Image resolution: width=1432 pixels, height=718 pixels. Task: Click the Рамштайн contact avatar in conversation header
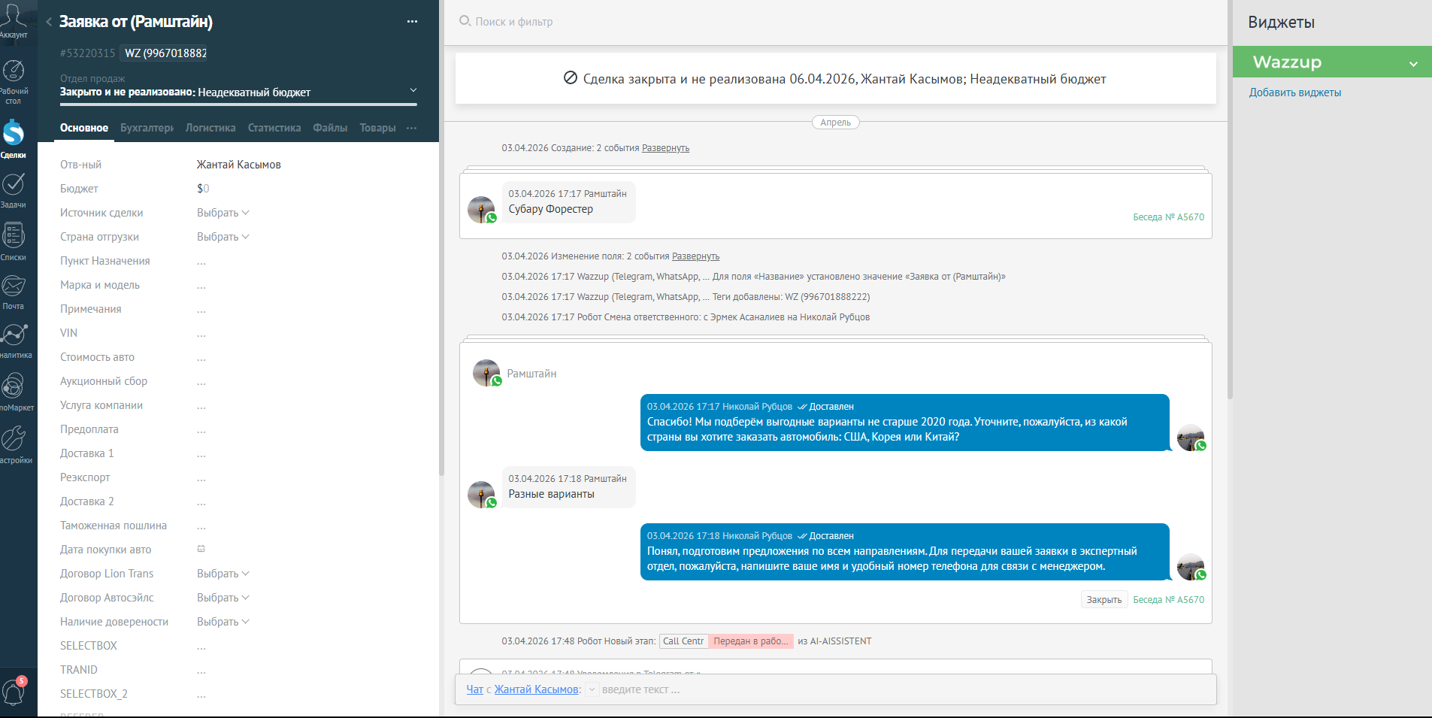pos(486,373)
